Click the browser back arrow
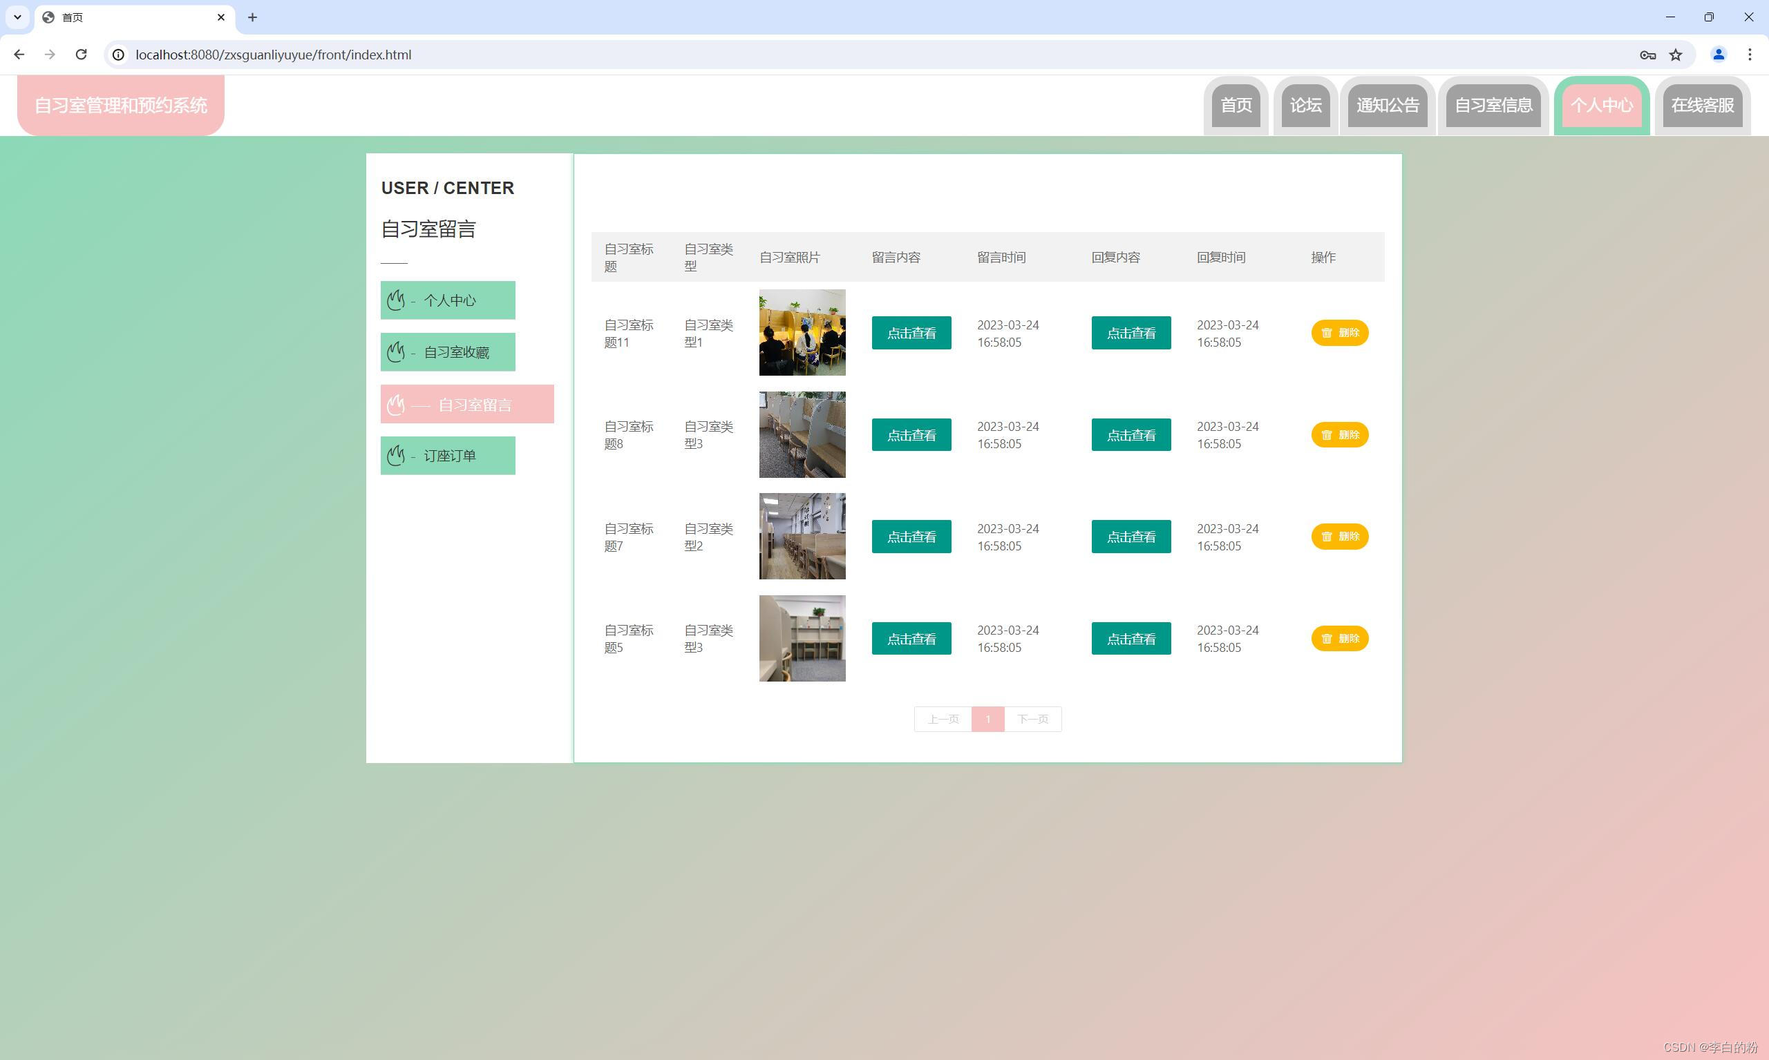 point(19,55)
